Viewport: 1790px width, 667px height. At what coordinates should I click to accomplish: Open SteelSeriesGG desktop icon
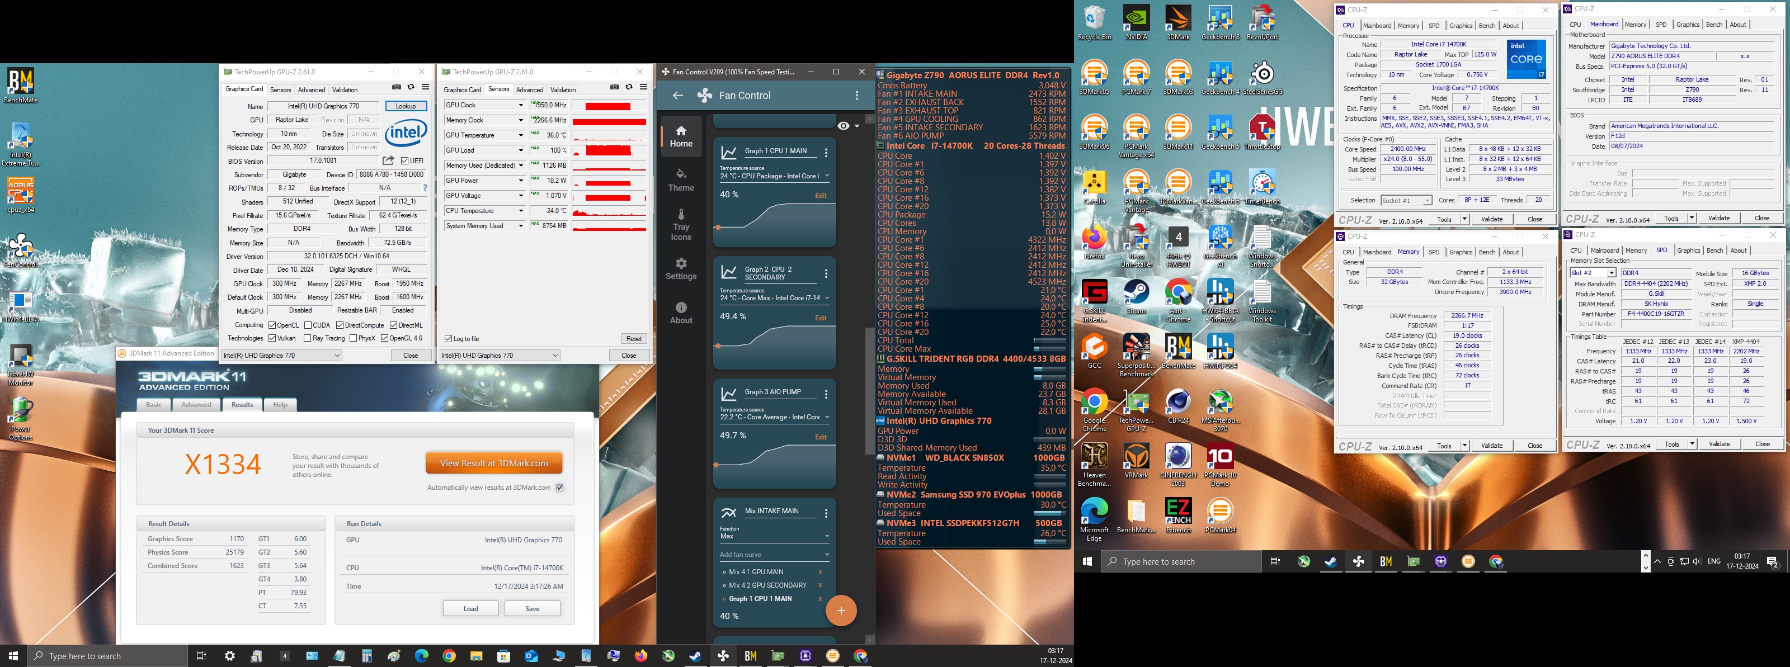[x=1263, y=78]
